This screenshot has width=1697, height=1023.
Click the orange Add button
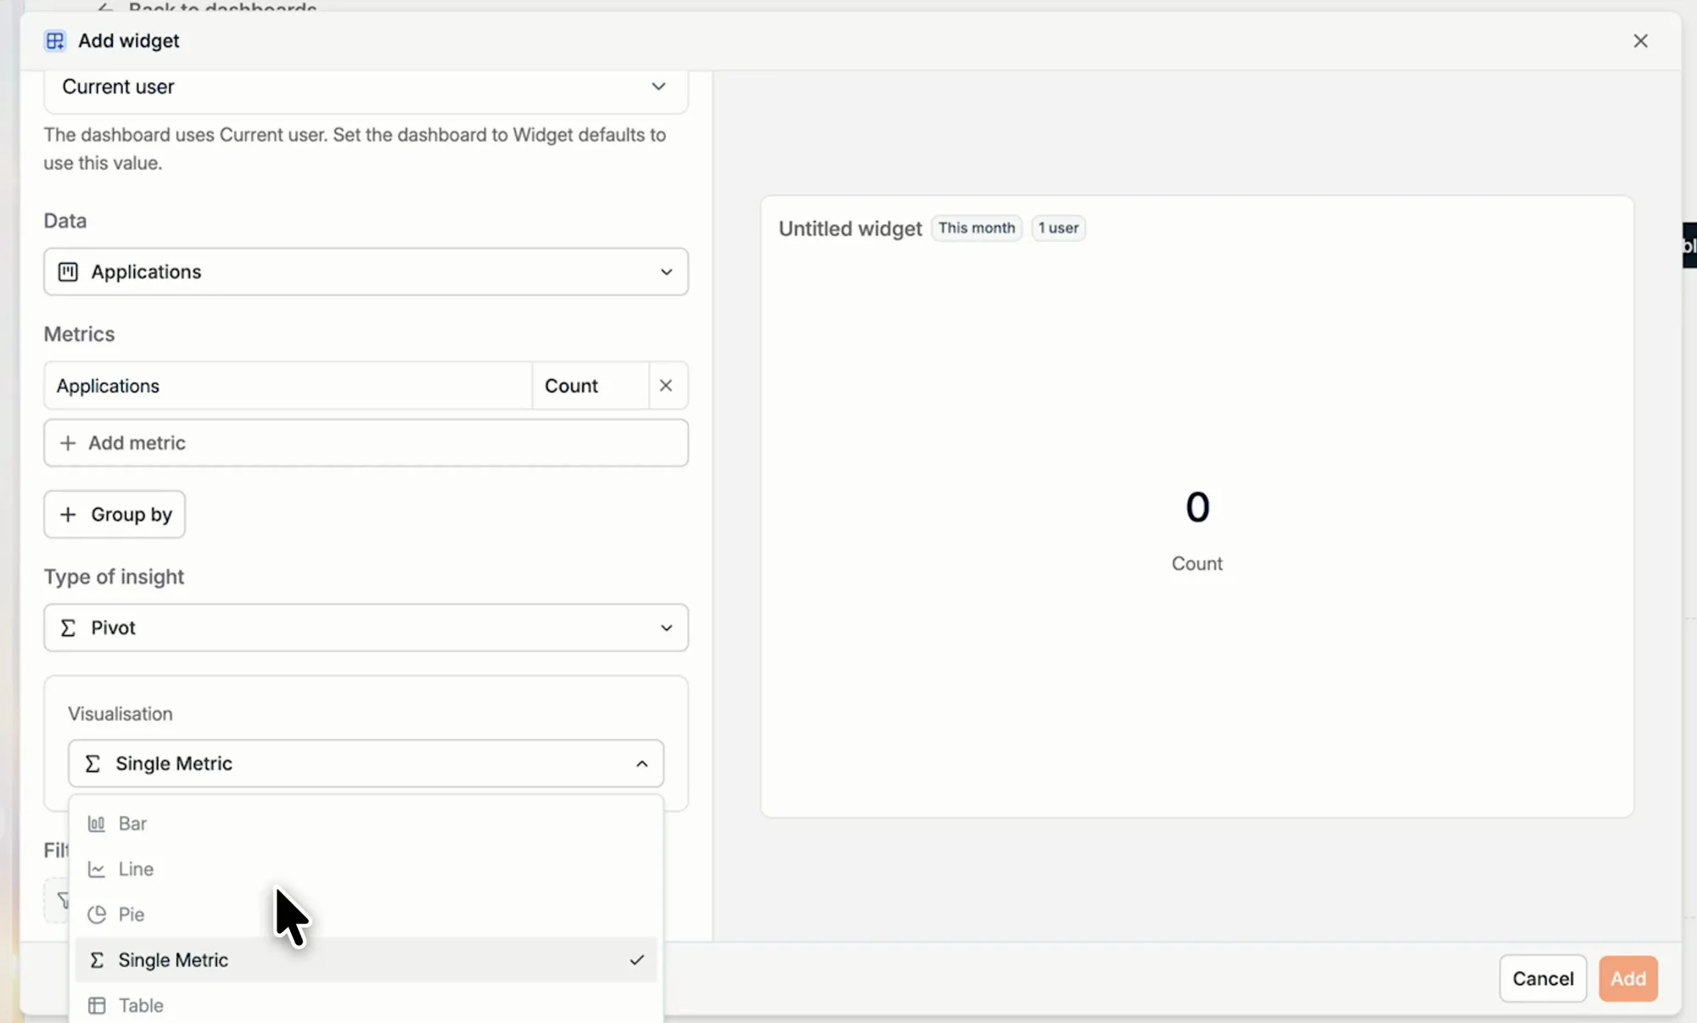point(1628,978)
